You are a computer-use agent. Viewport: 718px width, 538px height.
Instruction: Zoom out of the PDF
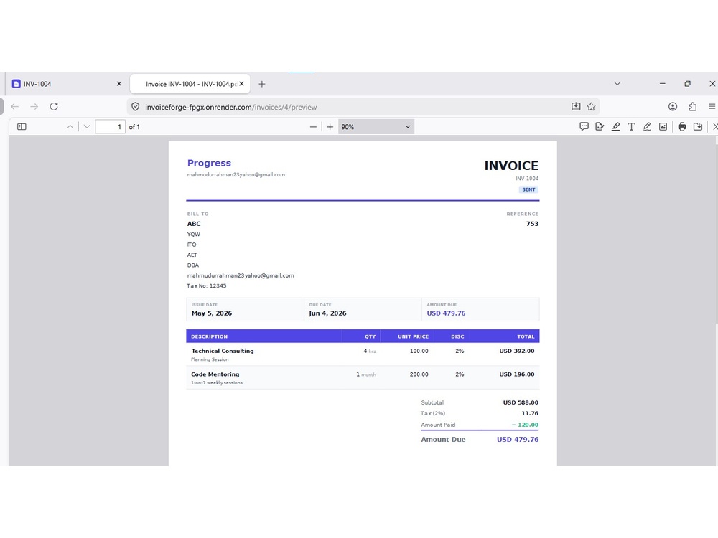[x=313, y=127]
